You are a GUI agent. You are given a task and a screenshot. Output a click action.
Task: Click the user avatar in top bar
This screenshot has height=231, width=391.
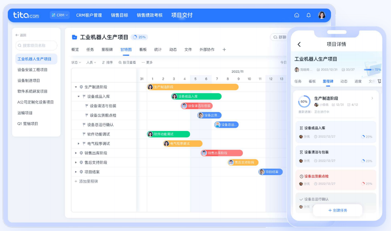(321, 15)
